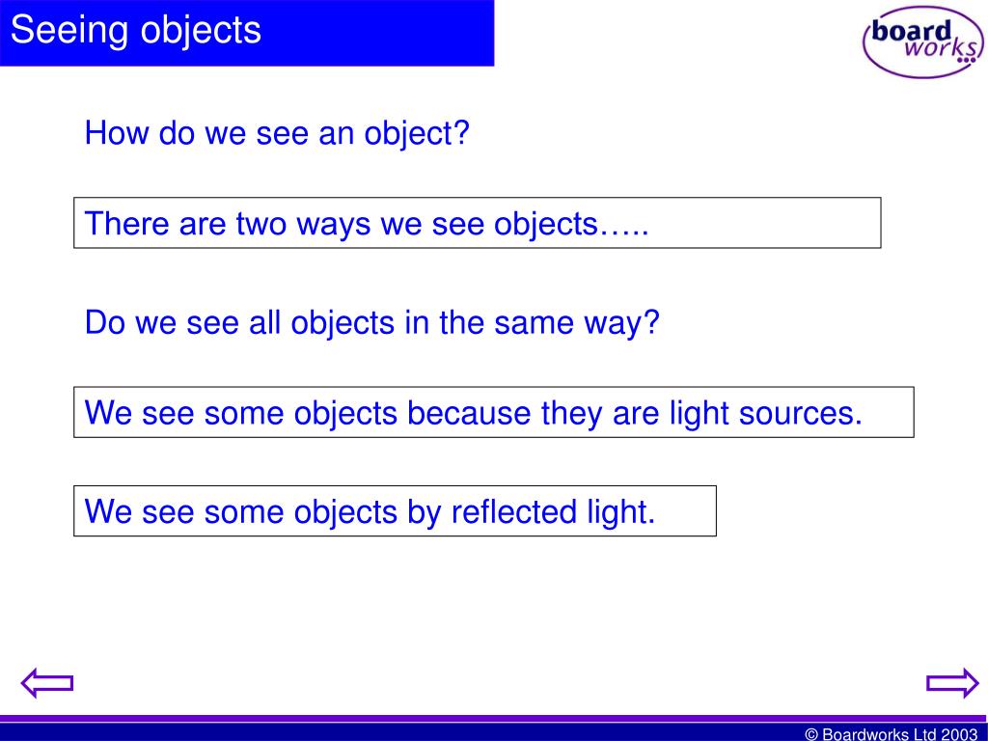Click the 'There are two ways' text box

pos(477,223)
